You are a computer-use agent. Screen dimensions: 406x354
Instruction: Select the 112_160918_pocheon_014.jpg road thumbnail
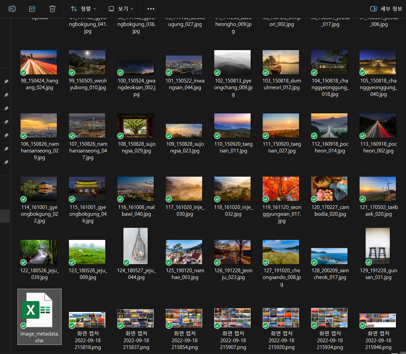(x=329, y=126)
